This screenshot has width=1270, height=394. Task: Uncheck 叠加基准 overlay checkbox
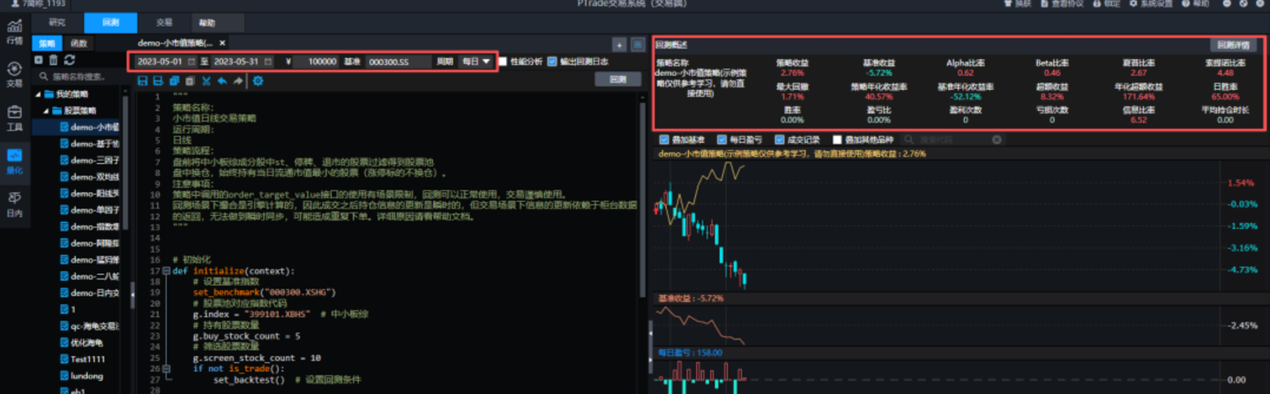click(x=664, y=139)
